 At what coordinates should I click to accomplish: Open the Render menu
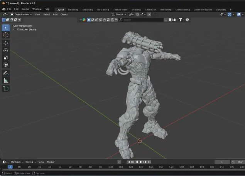(x=25, y=9)
